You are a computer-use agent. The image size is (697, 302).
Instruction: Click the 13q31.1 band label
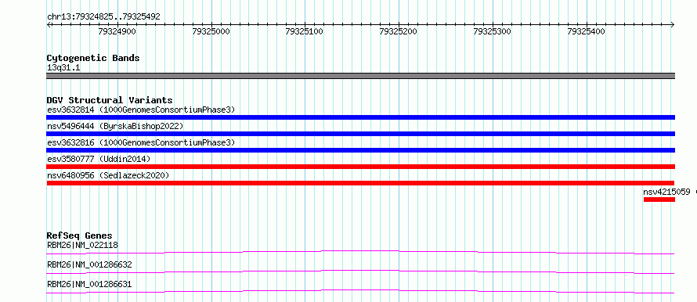click(x=63, y=68)
